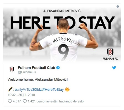Open the Here To Stay tweet image

tap(62, 33)
